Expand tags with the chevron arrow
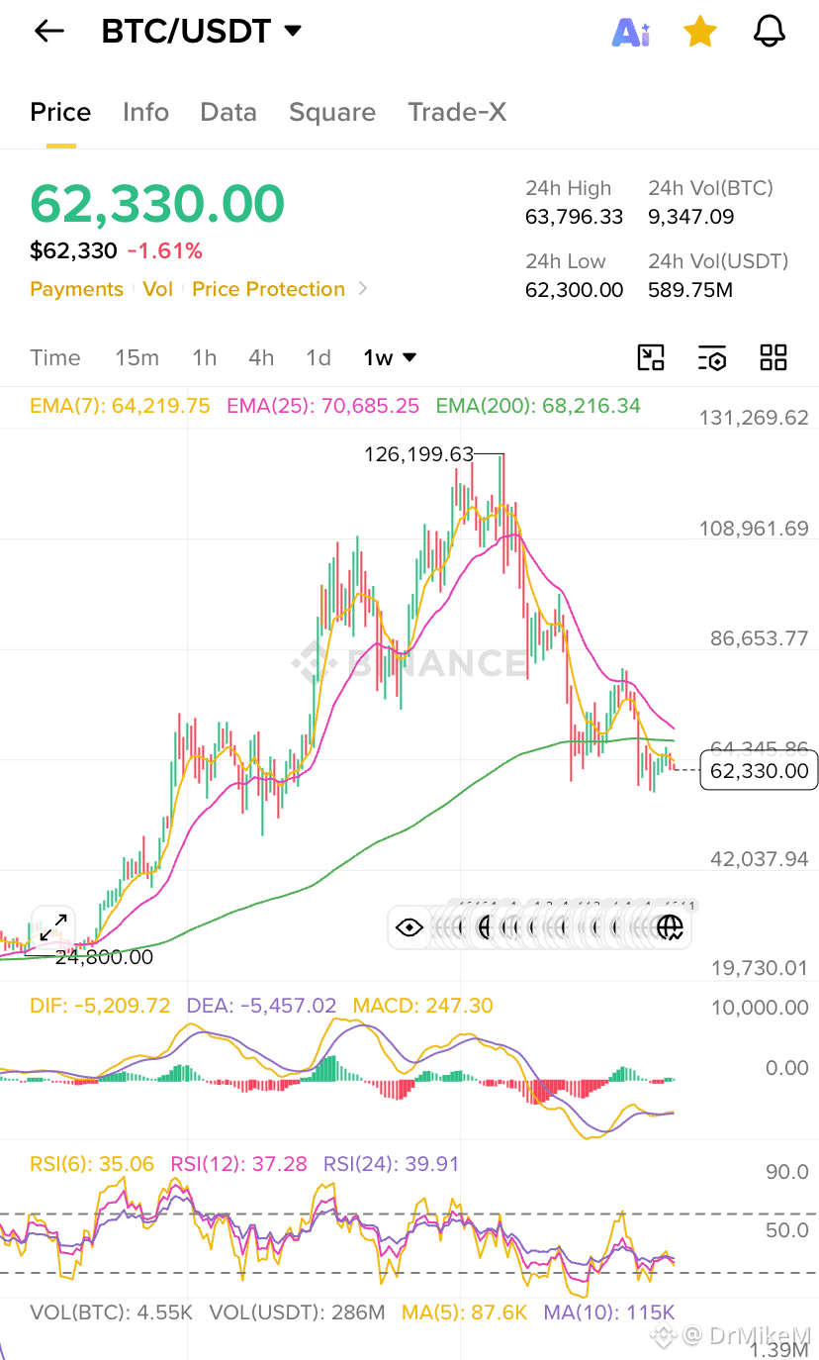Viewport: 819px width, 1360px height. tap(363, 289)
